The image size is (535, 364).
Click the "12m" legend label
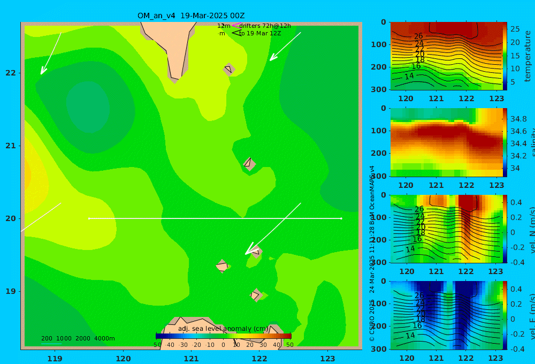(224, 26)
